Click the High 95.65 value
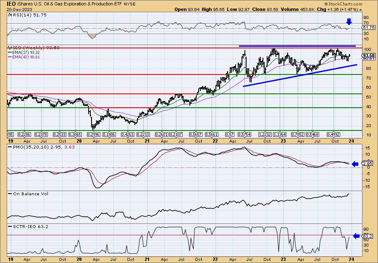Screen dimensions: 378x263 pos(213,9)
